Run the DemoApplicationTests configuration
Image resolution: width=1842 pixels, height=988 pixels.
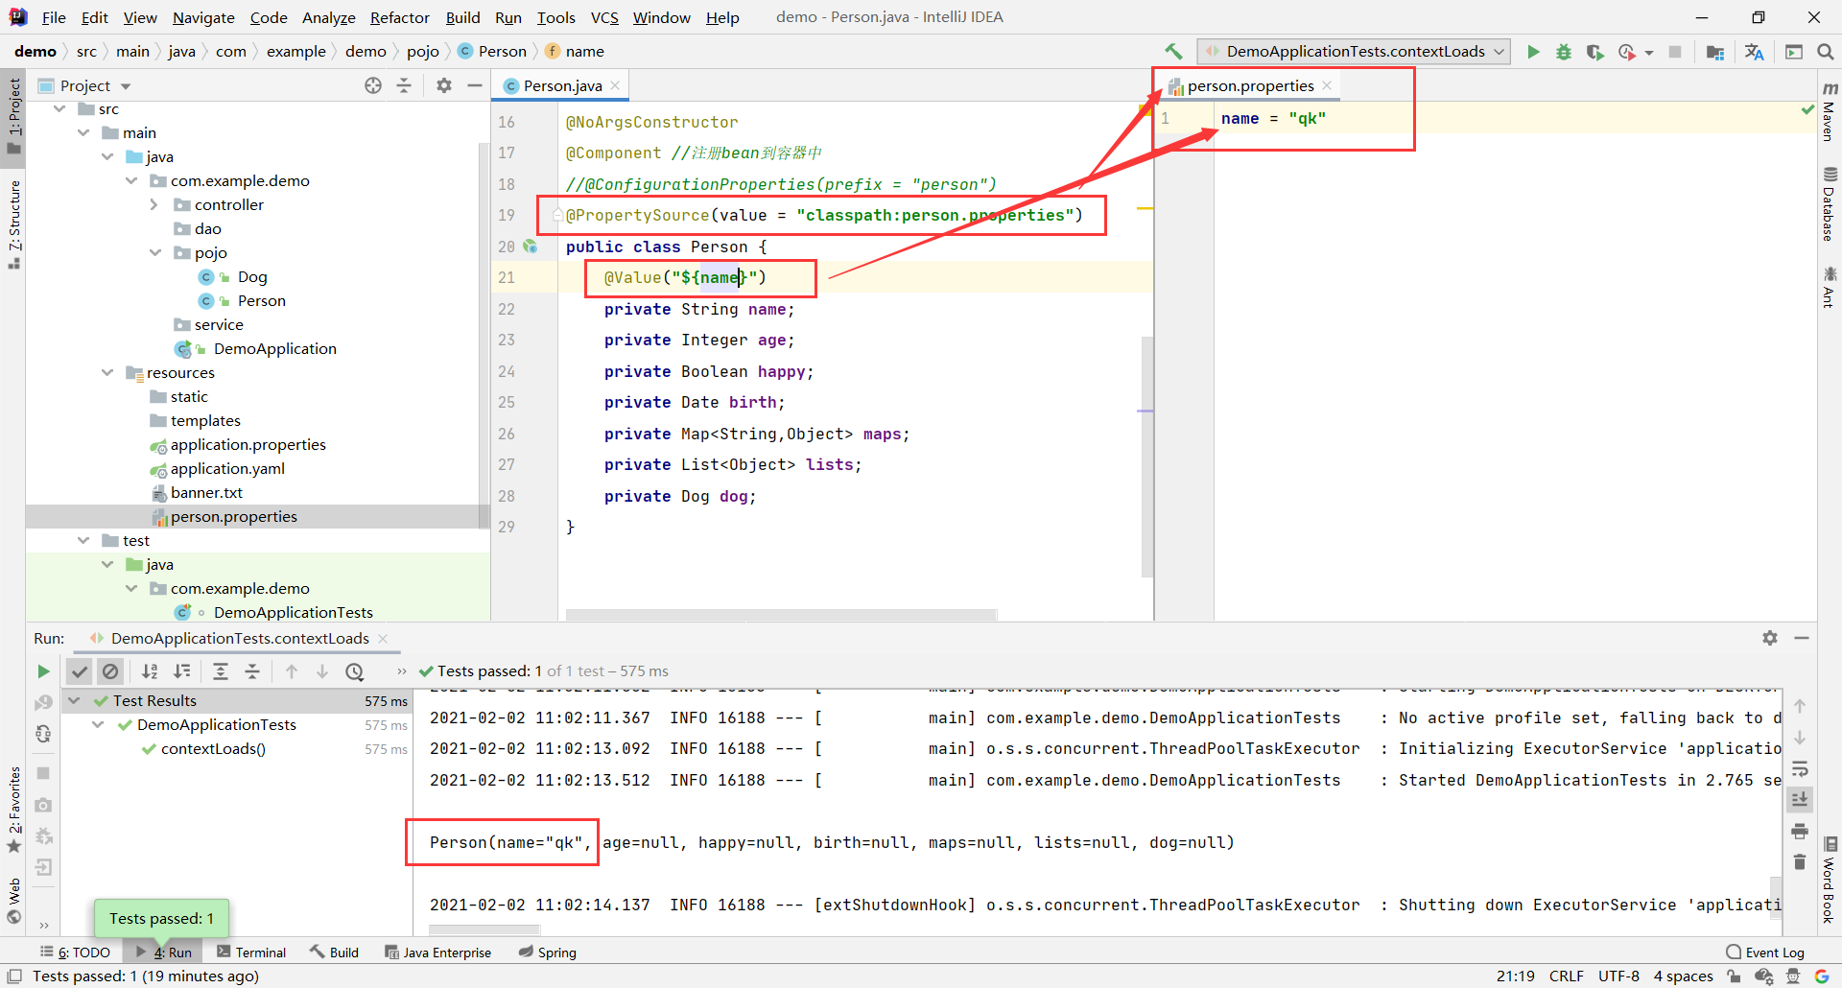click(x=1533, y=52)
